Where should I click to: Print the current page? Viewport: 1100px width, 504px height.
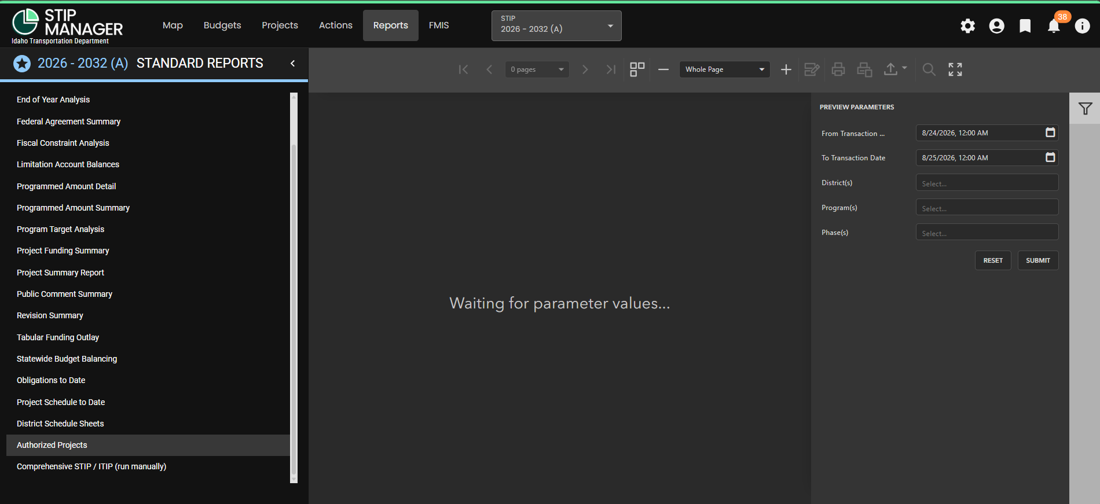click(864, 69)
